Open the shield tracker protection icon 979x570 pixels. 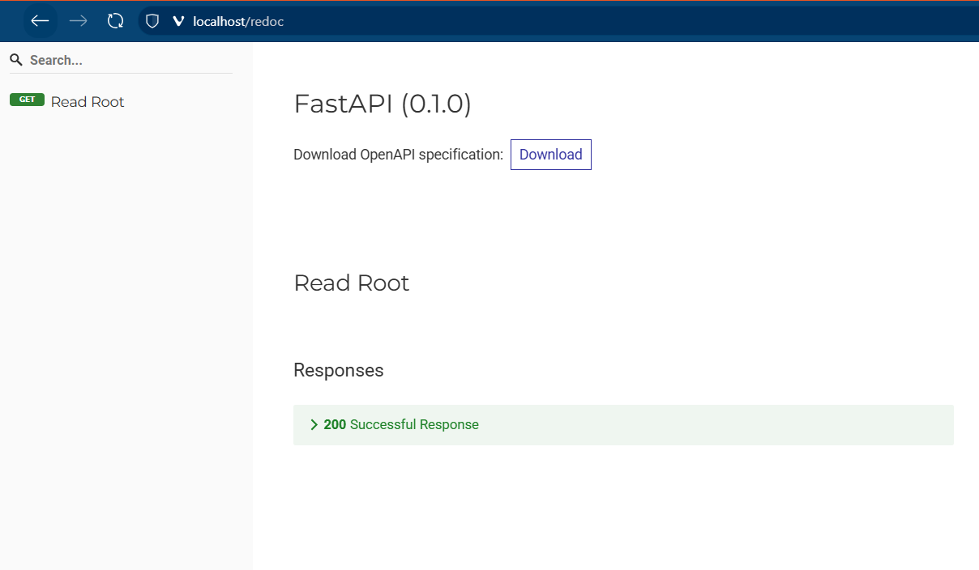coord(152,21)
